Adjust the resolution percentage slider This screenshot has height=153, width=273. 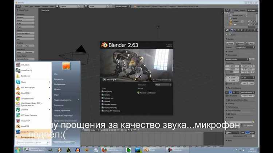click(232, 72)
